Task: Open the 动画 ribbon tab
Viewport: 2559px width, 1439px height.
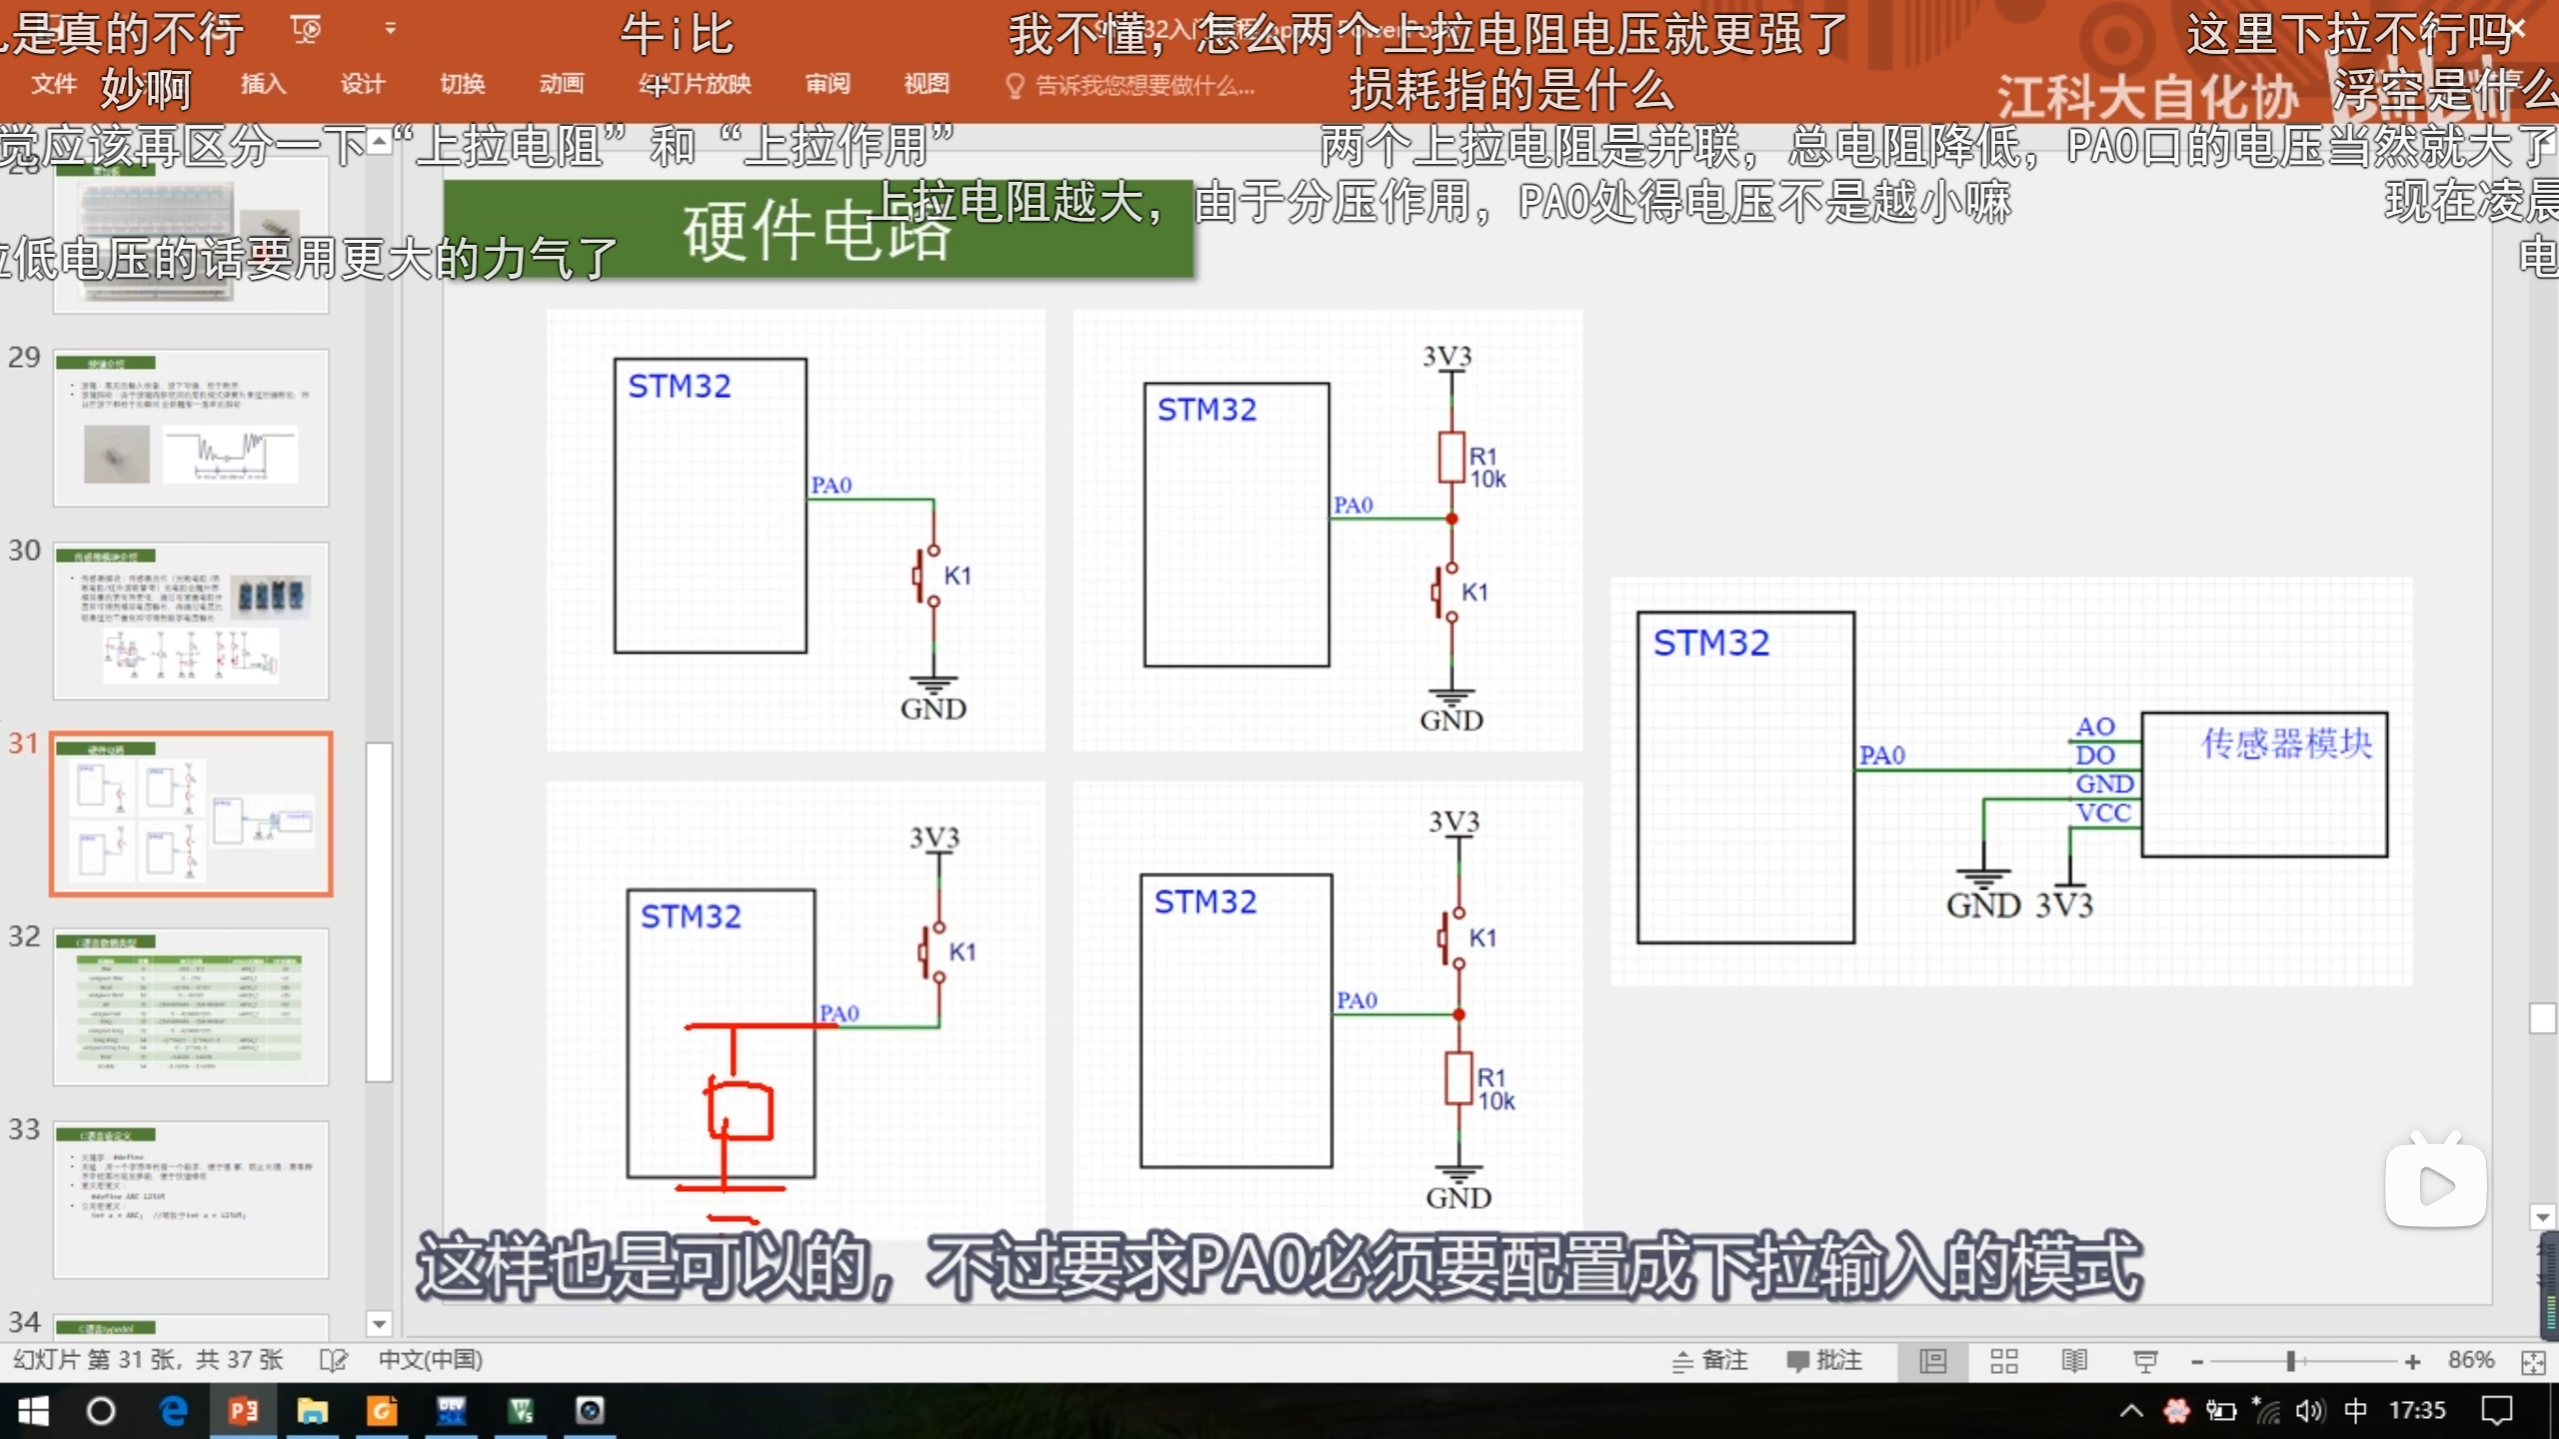Action: [561, 84]
